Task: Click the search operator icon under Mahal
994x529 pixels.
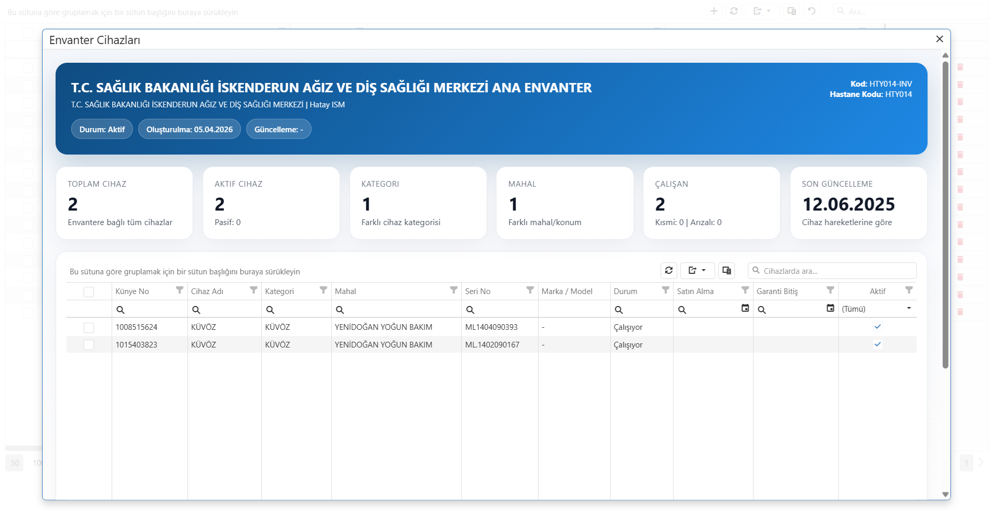Action: tap(340, 310)
